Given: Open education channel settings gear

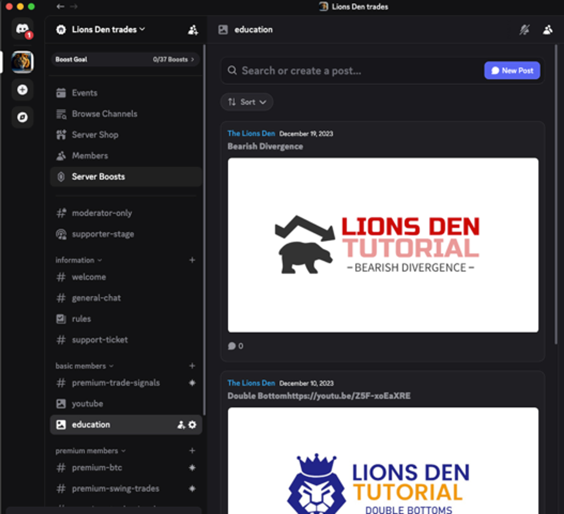Looking at the screenshot, I should coord(192,425).
